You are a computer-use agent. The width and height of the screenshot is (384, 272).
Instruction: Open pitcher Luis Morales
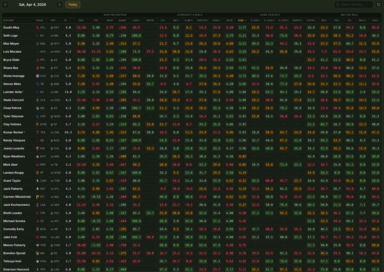(12, 52)
